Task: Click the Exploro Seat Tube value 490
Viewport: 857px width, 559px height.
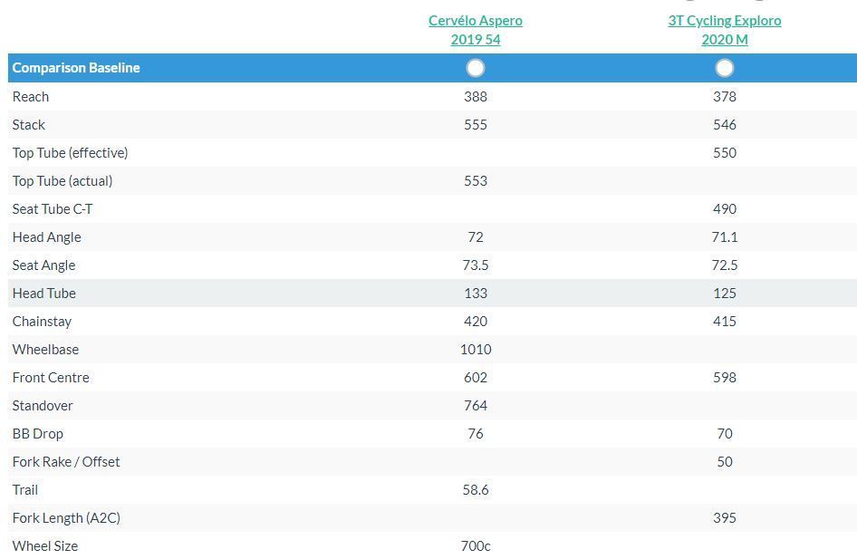Action: tap(724, 209)
